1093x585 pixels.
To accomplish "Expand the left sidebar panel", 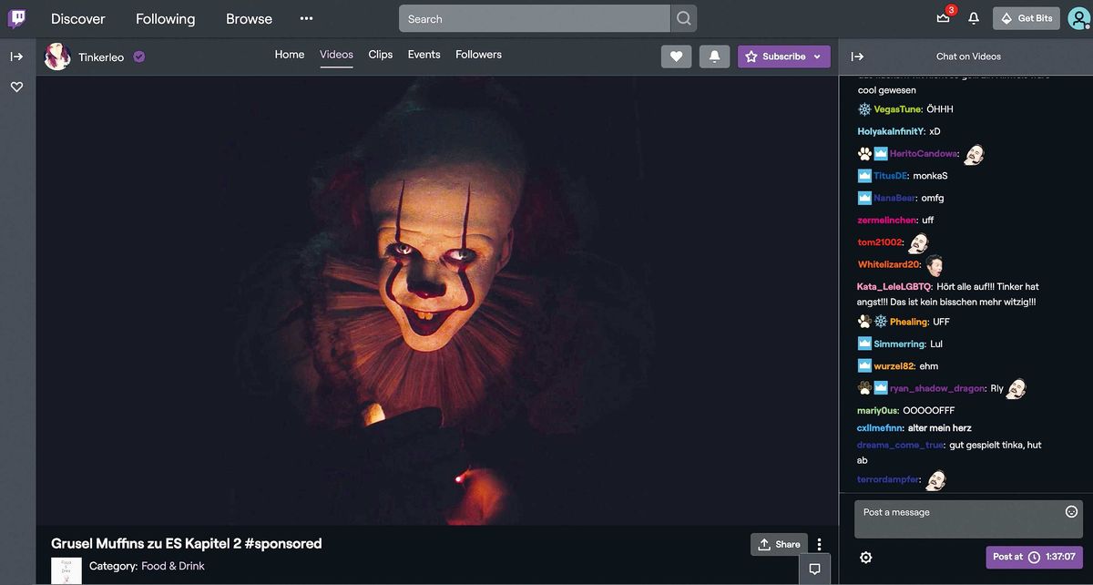I will click(16, 56).
